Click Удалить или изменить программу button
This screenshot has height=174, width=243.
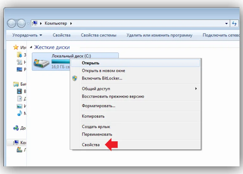point(159,35)
